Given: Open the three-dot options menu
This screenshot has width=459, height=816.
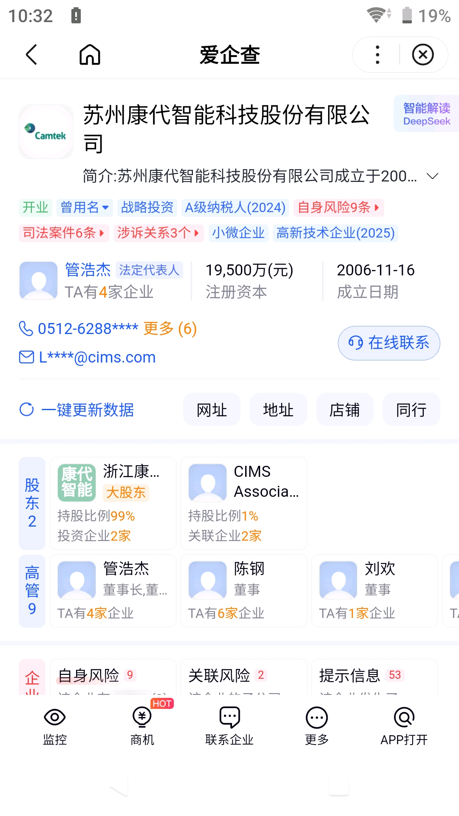Looking at the screenshot, I should pos(377,54).
